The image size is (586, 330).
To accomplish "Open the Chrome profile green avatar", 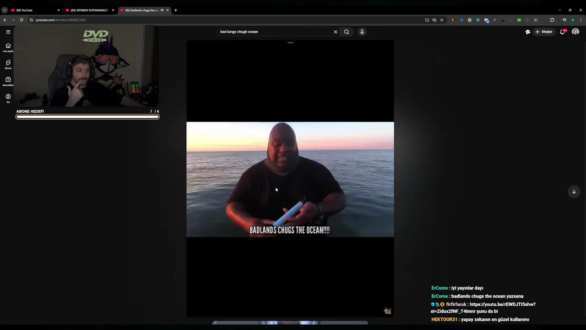I will click(573, 20).
